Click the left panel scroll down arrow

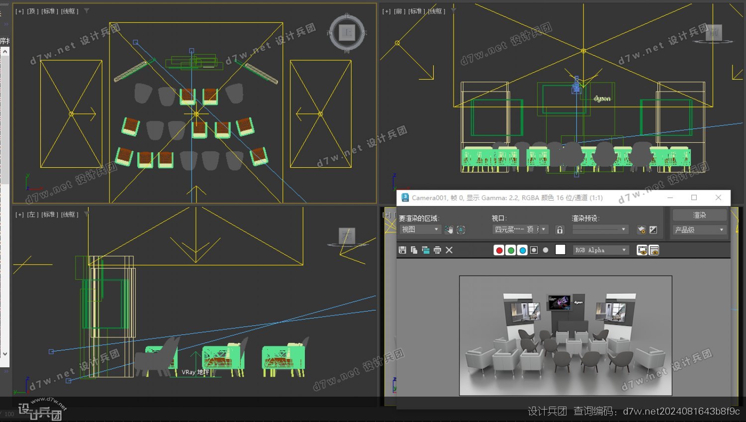(4, 354)
